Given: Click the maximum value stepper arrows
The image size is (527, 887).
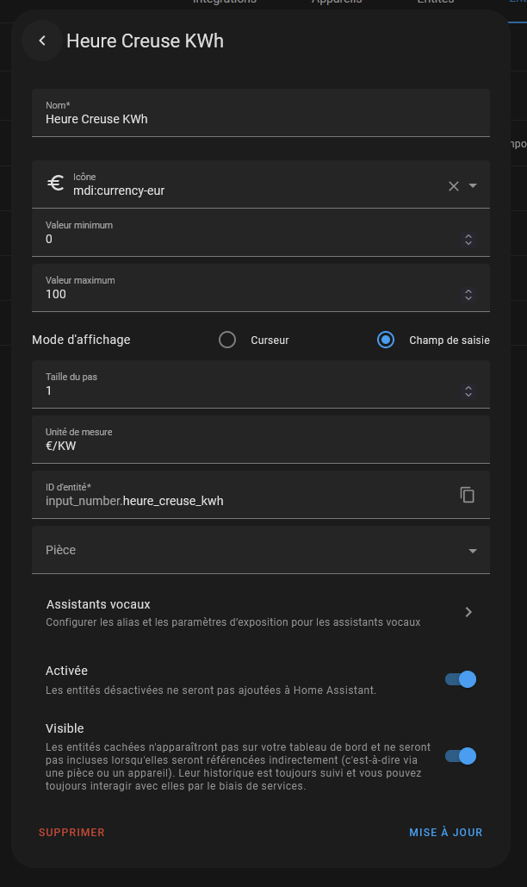Looking at the screenshot, I should [x=468, y=295].
